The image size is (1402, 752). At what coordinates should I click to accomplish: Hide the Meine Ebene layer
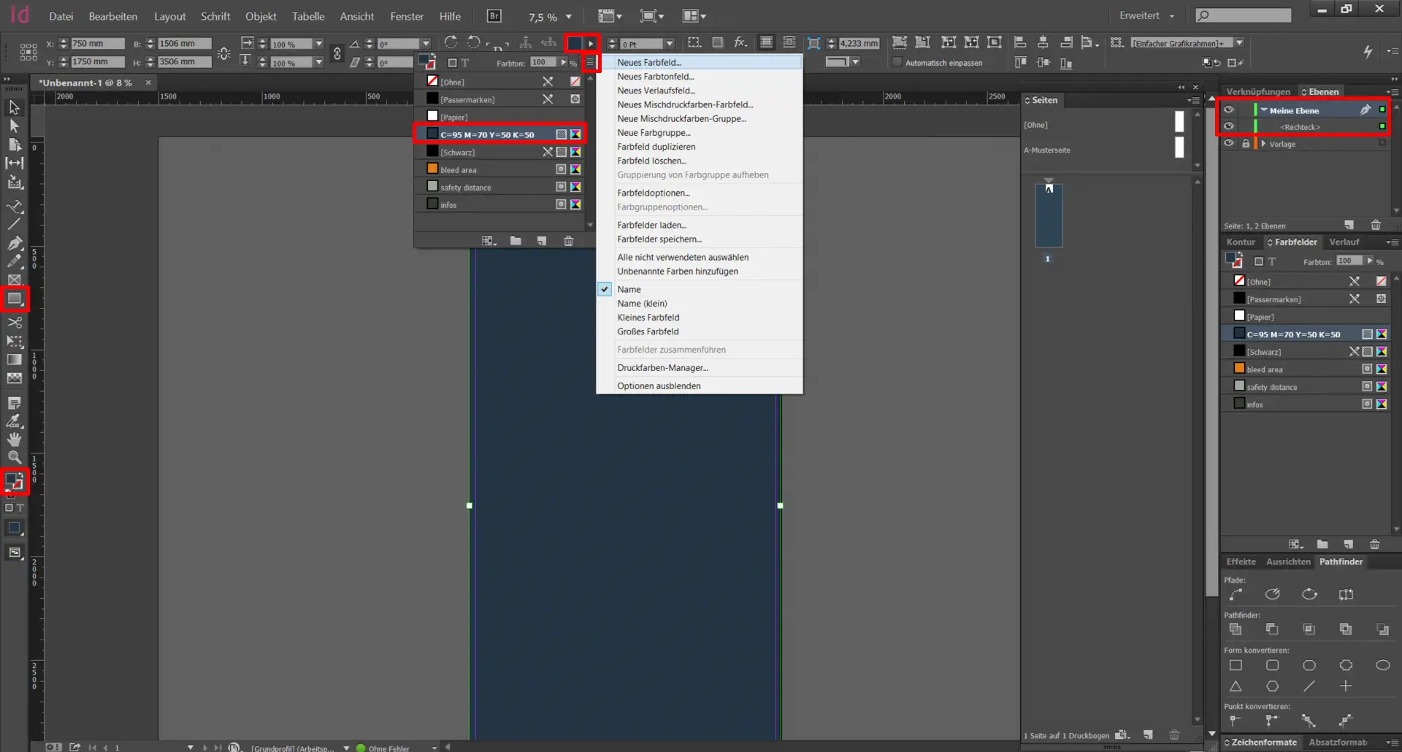coord(1229,110)
